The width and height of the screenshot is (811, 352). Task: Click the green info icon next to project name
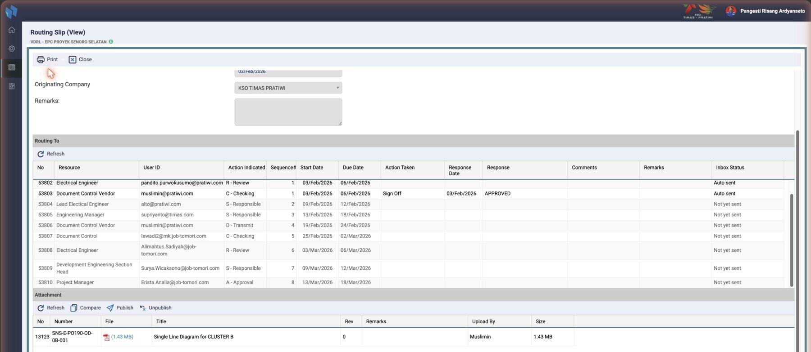coord(111,42)
